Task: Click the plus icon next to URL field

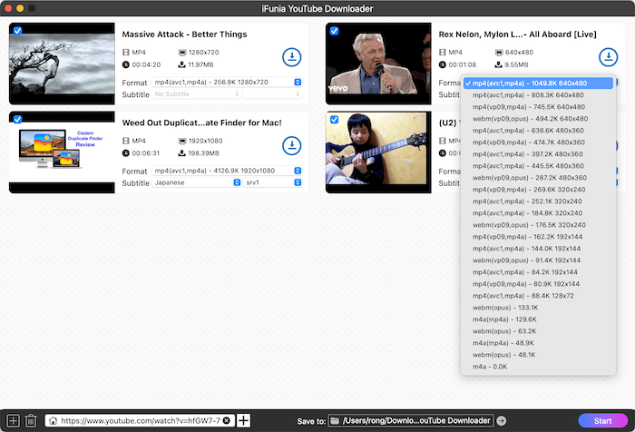Action: pos(243,421)
